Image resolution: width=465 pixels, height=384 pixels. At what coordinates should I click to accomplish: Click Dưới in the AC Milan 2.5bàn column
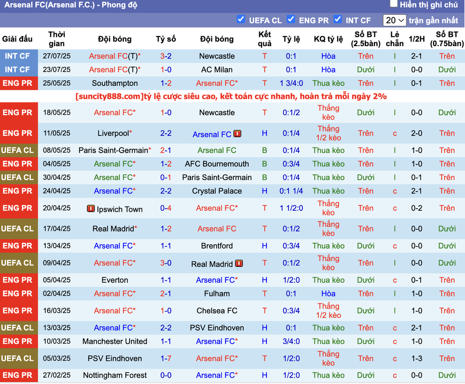click(365, 70)
